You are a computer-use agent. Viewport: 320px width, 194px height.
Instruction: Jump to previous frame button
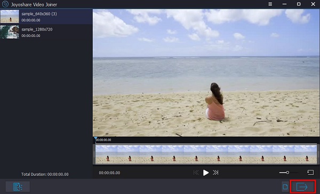(x=196, y=173)
